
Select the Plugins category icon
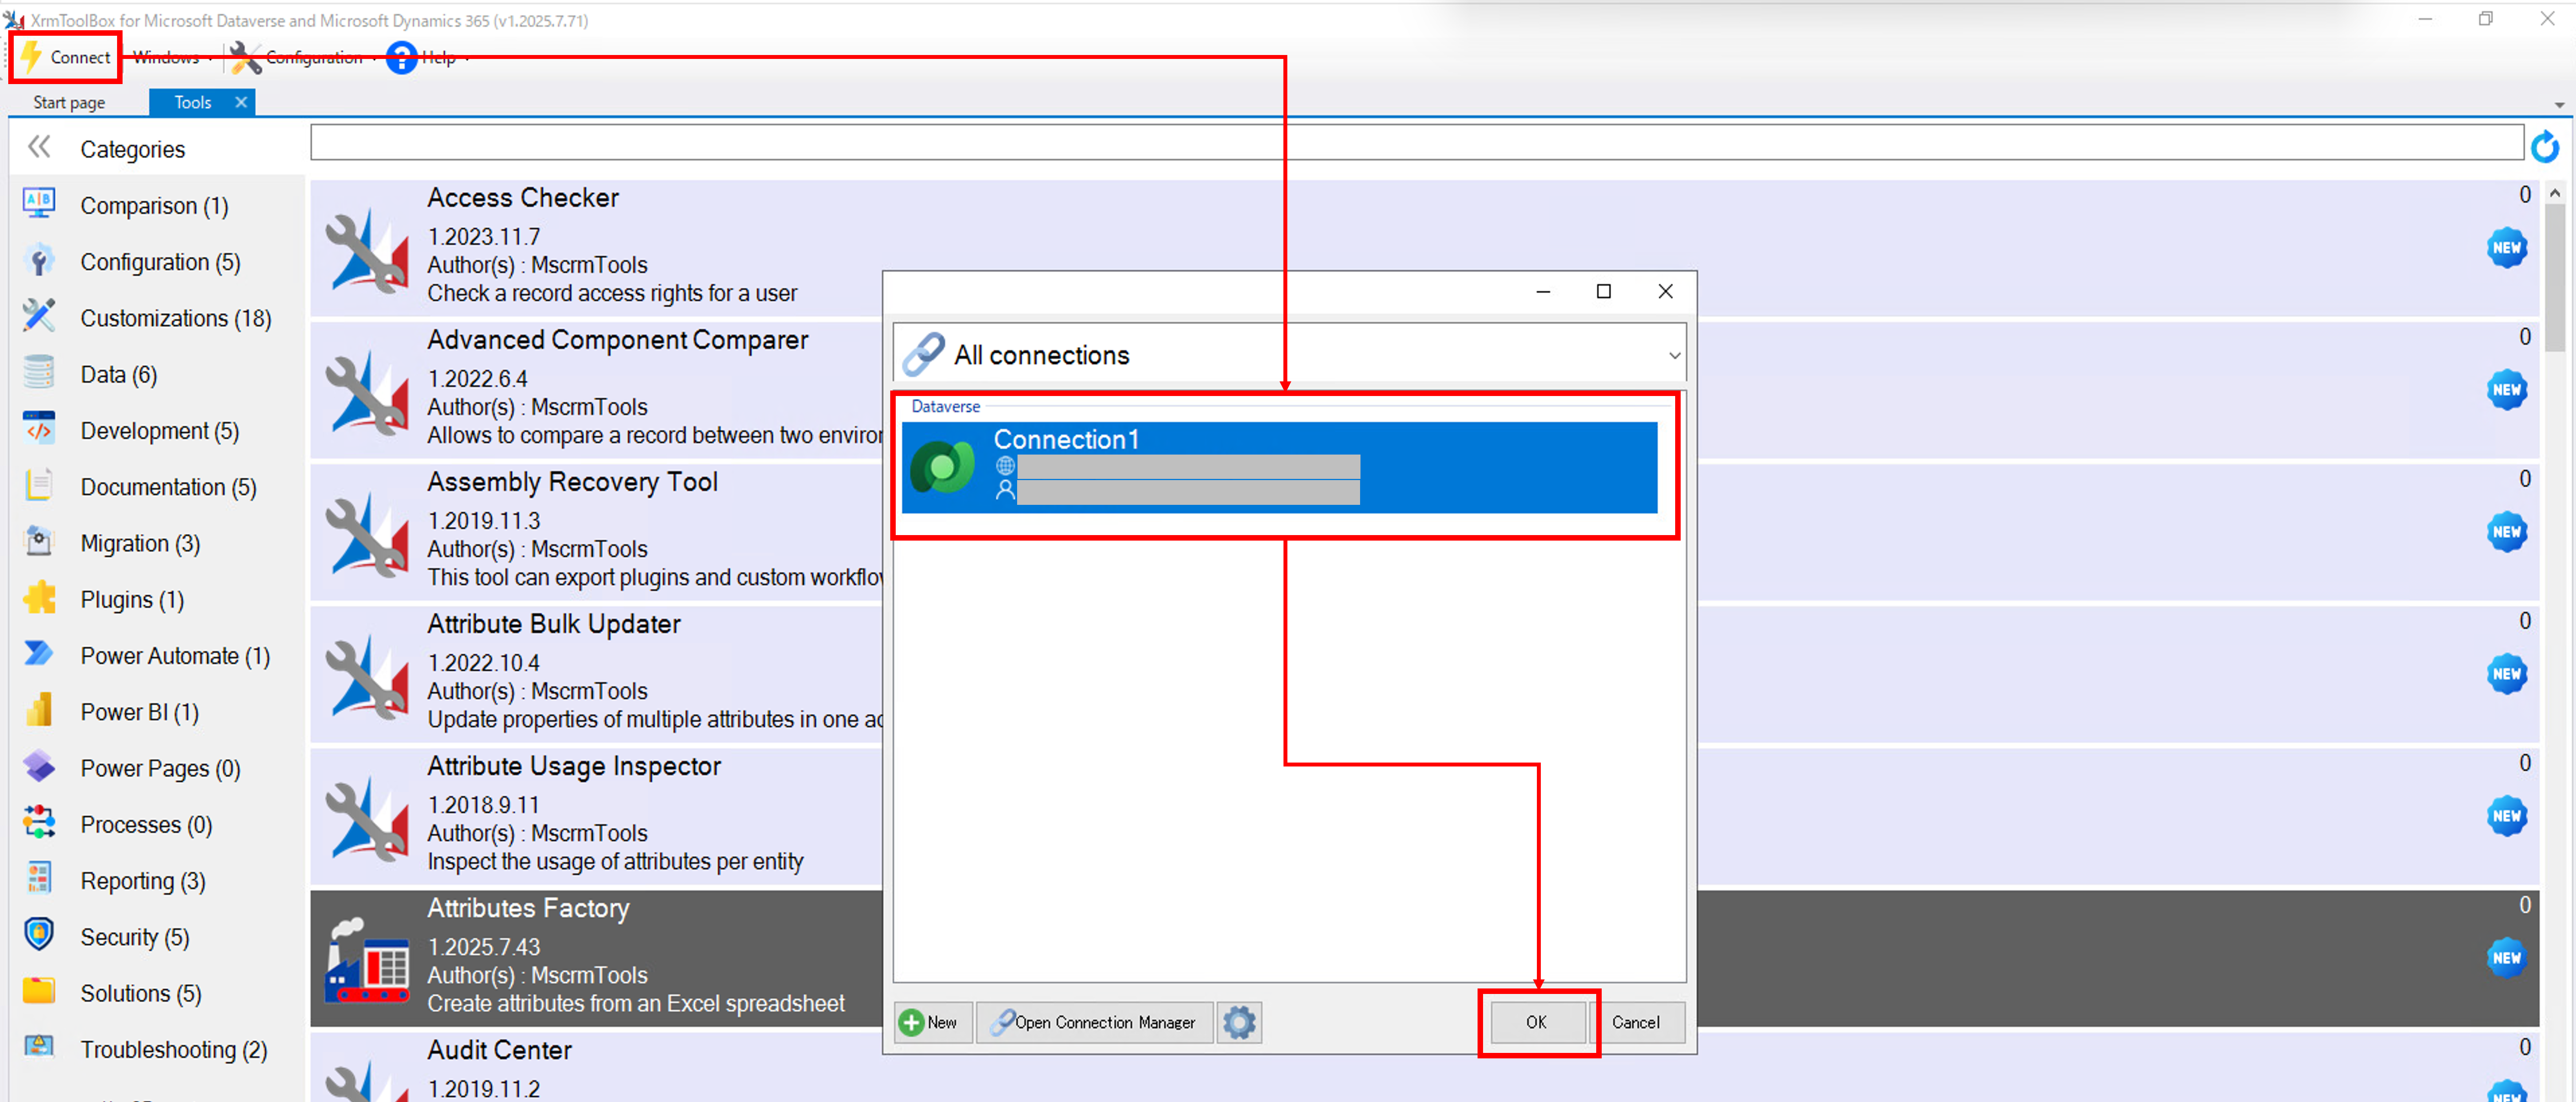point(39,598)
